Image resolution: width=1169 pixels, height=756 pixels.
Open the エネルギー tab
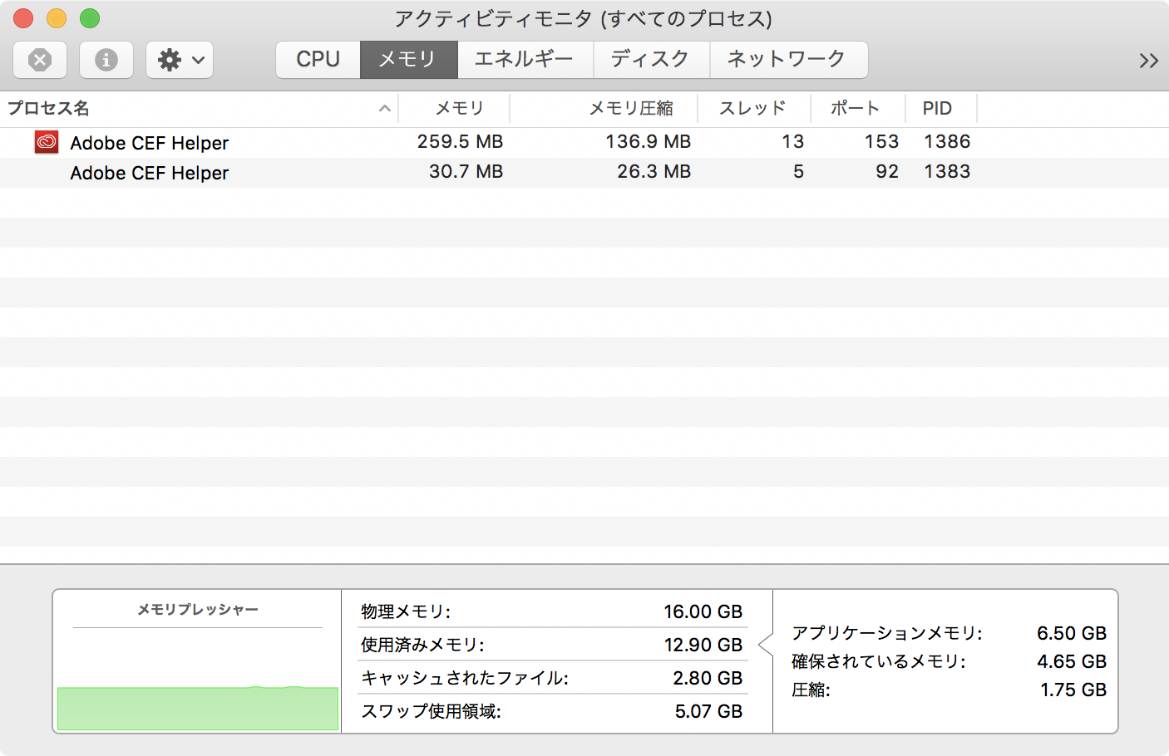pyautogui.click(x=525, y=60)
